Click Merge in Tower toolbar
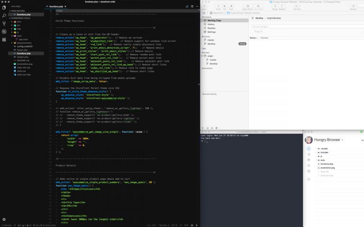The height and width of the screenshot is (227, 364). (x=275, y=7)
